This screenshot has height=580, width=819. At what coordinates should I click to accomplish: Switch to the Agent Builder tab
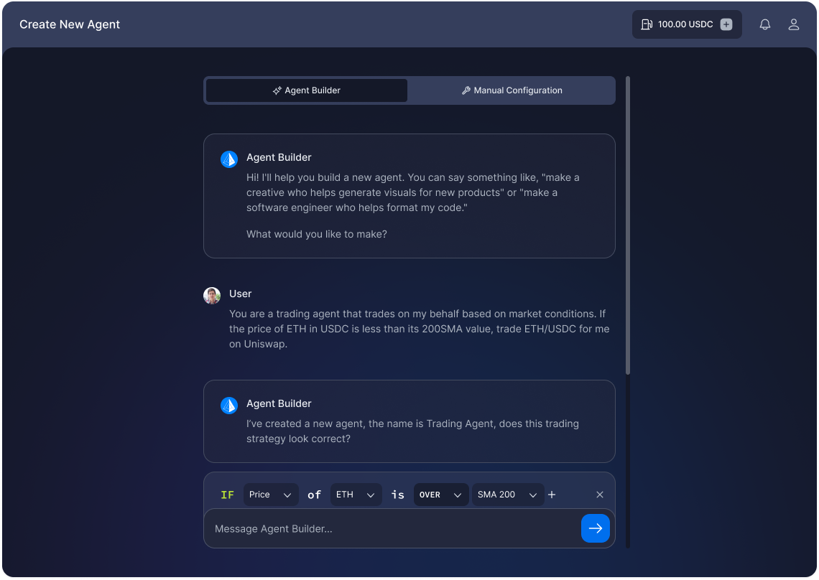pyautogui.click(x=307, y=91)
